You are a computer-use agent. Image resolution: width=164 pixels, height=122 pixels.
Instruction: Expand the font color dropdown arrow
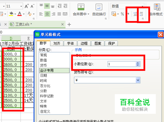pos(24,14)
